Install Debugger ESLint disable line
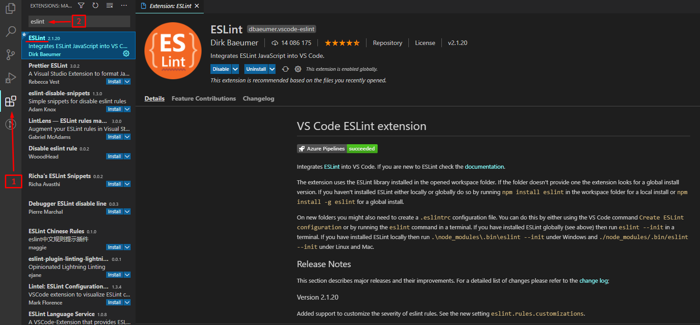 (x=115, y=211)
